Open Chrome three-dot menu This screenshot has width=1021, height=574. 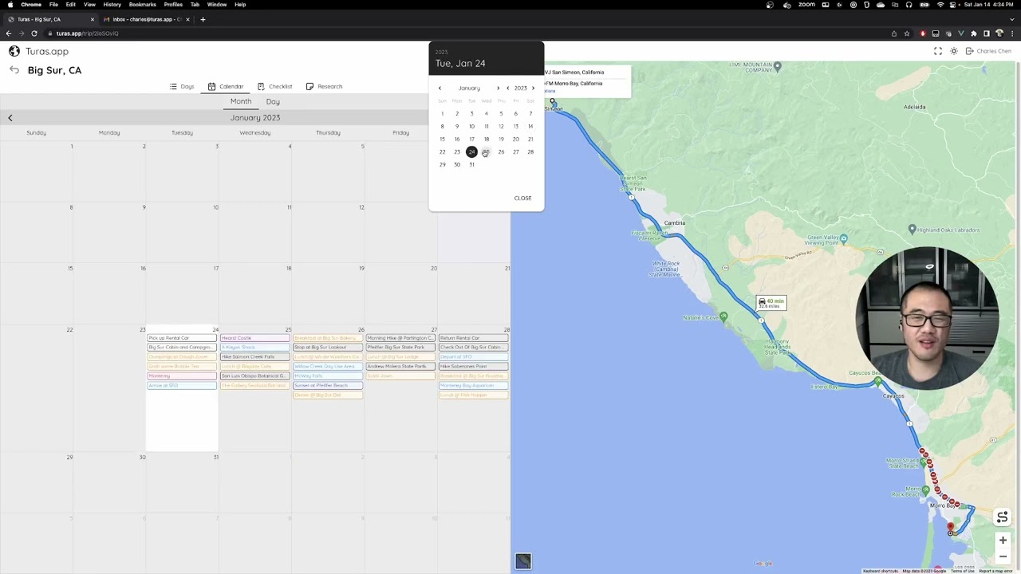(1012, 33)
